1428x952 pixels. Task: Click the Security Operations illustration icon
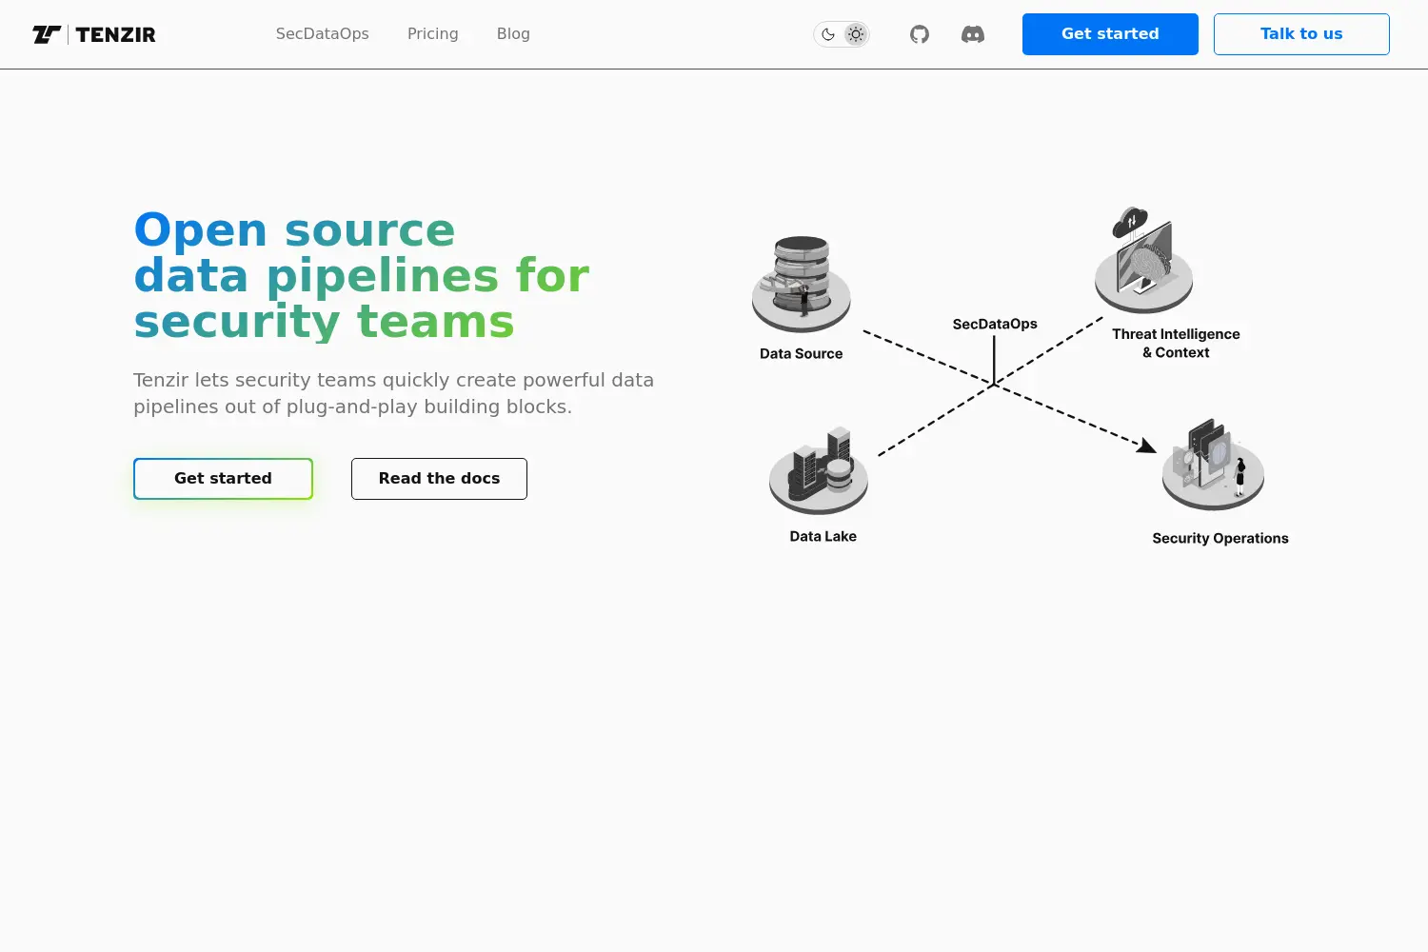pyautogui.click(x=1213, y=466)
